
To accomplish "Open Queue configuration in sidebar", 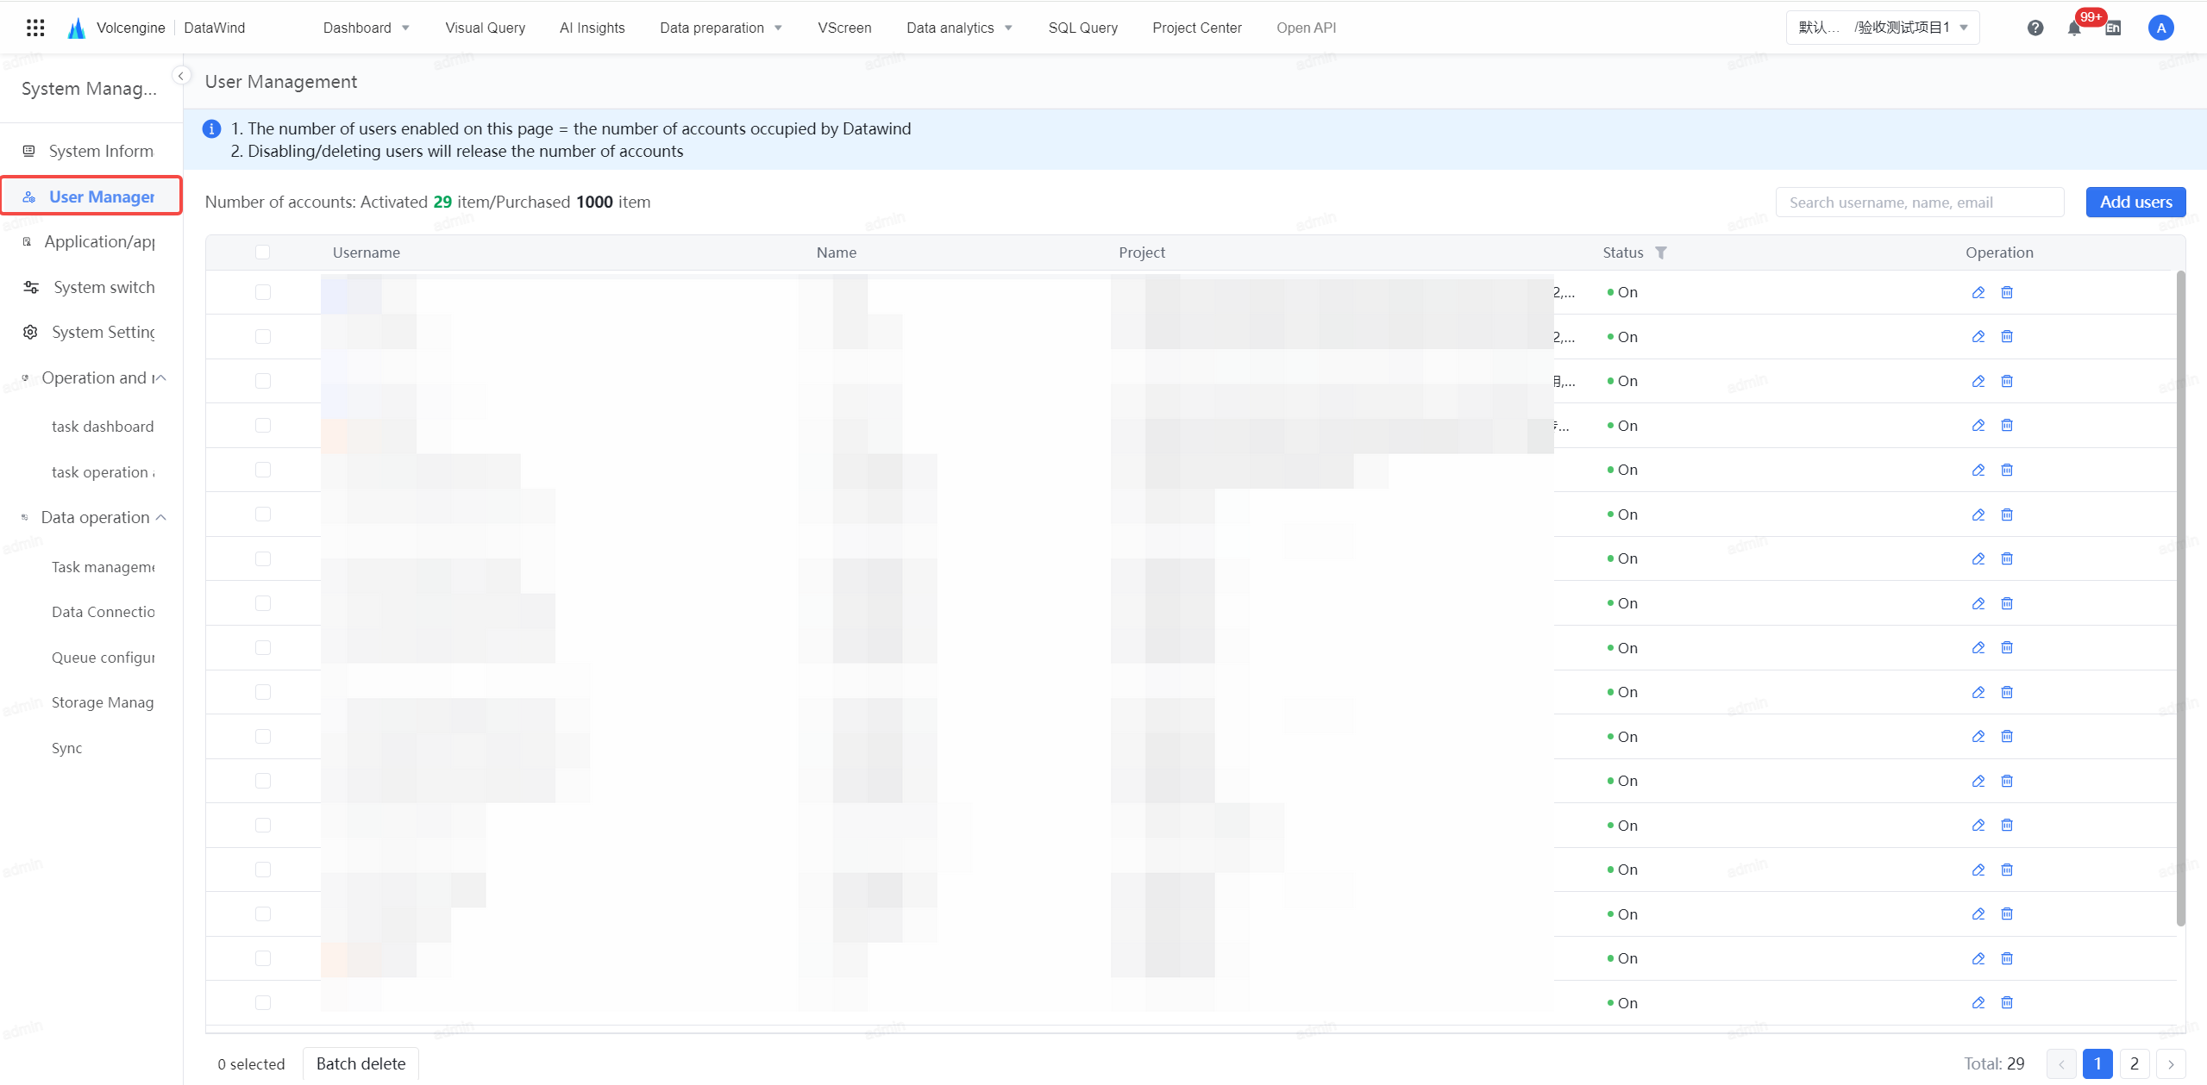I will coord(103,658).
